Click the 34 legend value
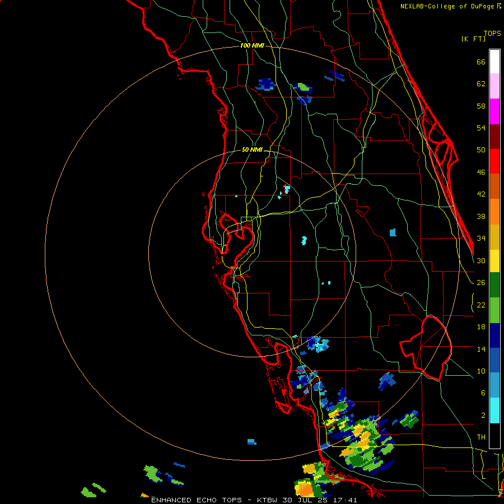This screenshot has height=504, width=504. click(481, 239)
